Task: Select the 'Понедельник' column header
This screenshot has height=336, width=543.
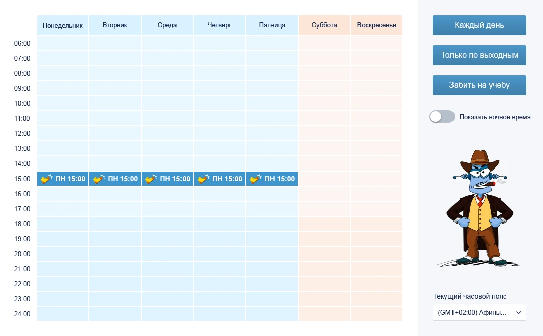Action: [x=63, y=25]
